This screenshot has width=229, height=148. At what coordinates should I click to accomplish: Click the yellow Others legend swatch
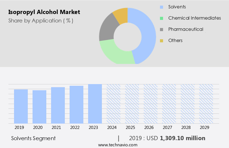pyautogui.click(x=161, y=41)
